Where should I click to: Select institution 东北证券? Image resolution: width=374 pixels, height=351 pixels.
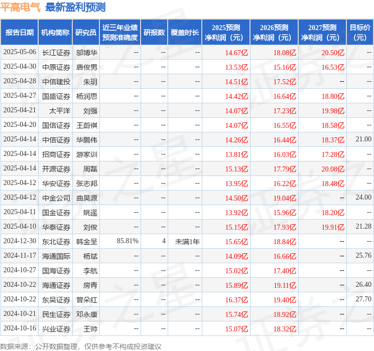pos(56,242)
